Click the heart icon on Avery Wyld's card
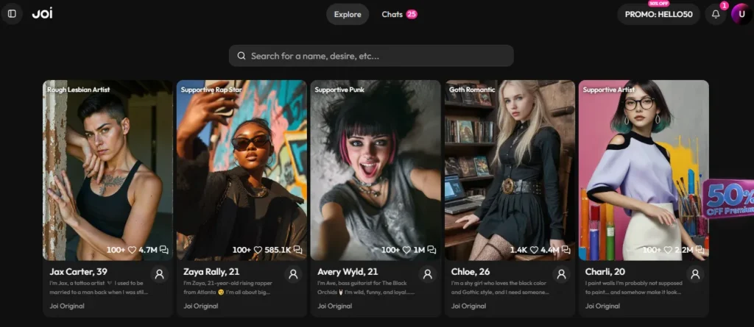Image resolution: width=754 pixels, height=327 pixels. point(406,250)
